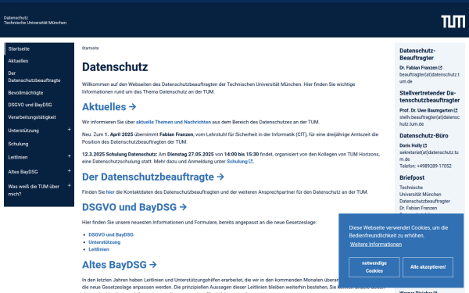
Task: Click the 'Datenschutz-Büro' heading
Action: click(x=424, y=136)
